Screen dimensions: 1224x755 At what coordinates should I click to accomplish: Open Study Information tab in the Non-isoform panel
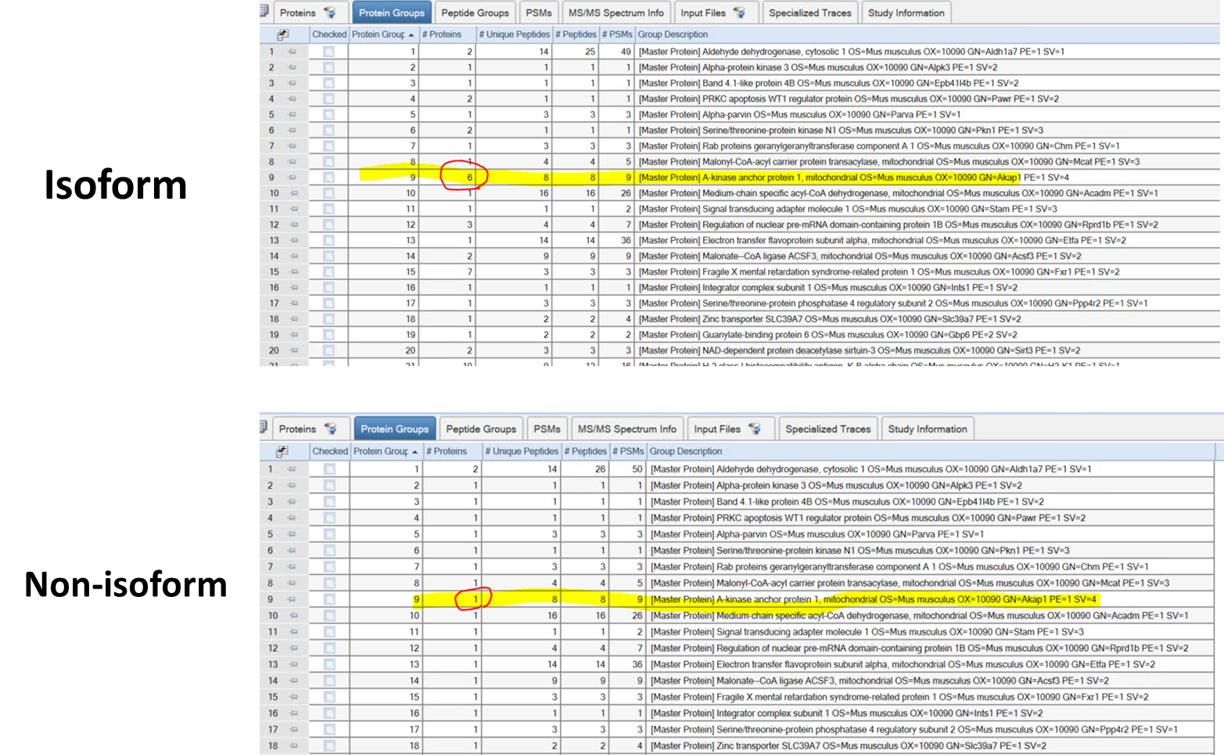tap(927, 429)
